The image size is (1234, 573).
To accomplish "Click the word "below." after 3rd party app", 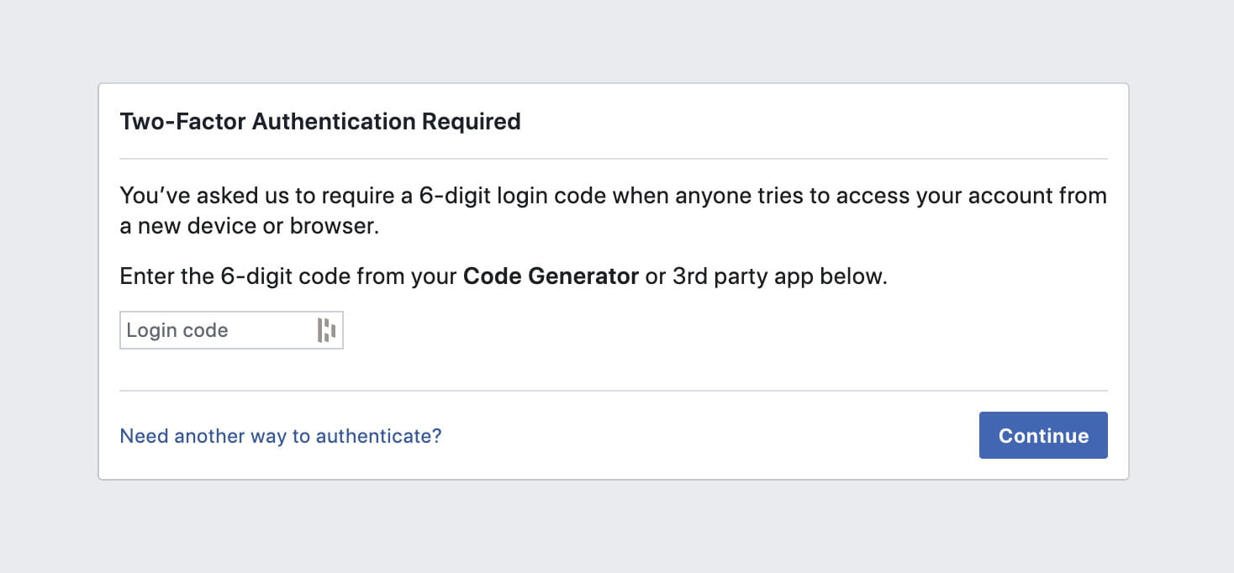I will tap(853, 276).
